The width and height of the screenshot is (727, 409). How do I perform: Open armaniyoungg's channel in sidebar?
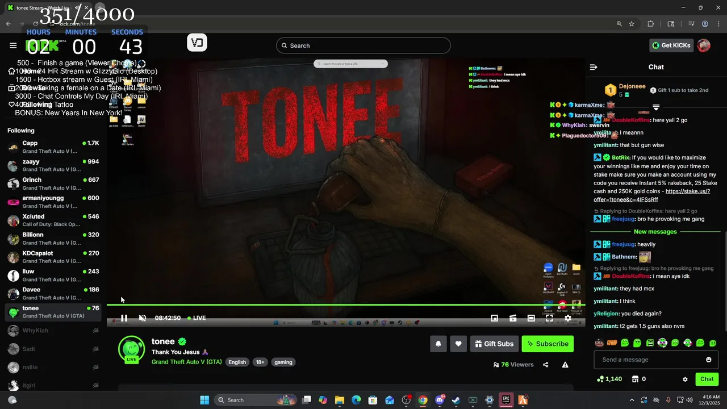(53, 202)
